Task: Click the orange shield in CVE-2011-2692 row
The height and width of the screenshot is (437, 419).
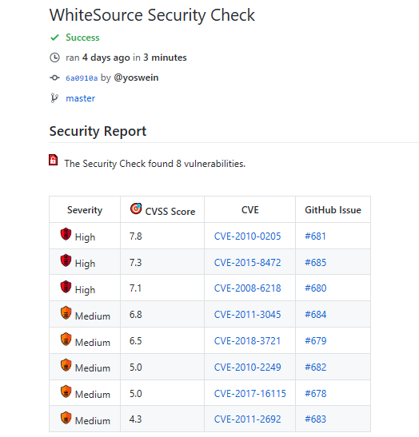Action: [x=66, y=418]
